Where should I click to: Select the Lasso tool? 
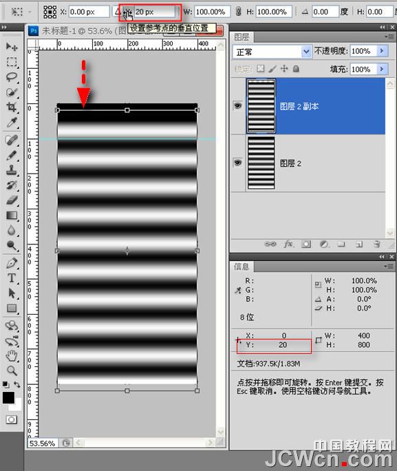point(12,77)
